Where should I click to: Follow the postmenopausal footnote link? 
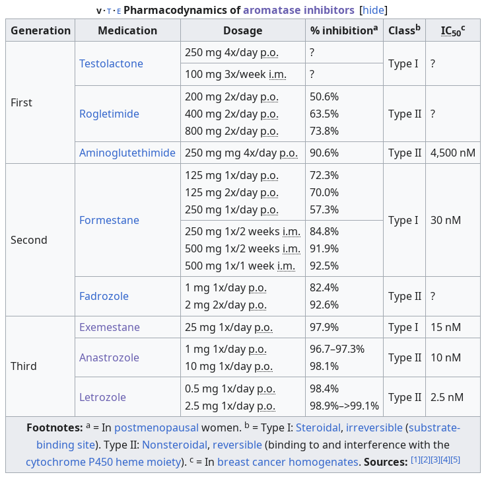tap(156, 427)
